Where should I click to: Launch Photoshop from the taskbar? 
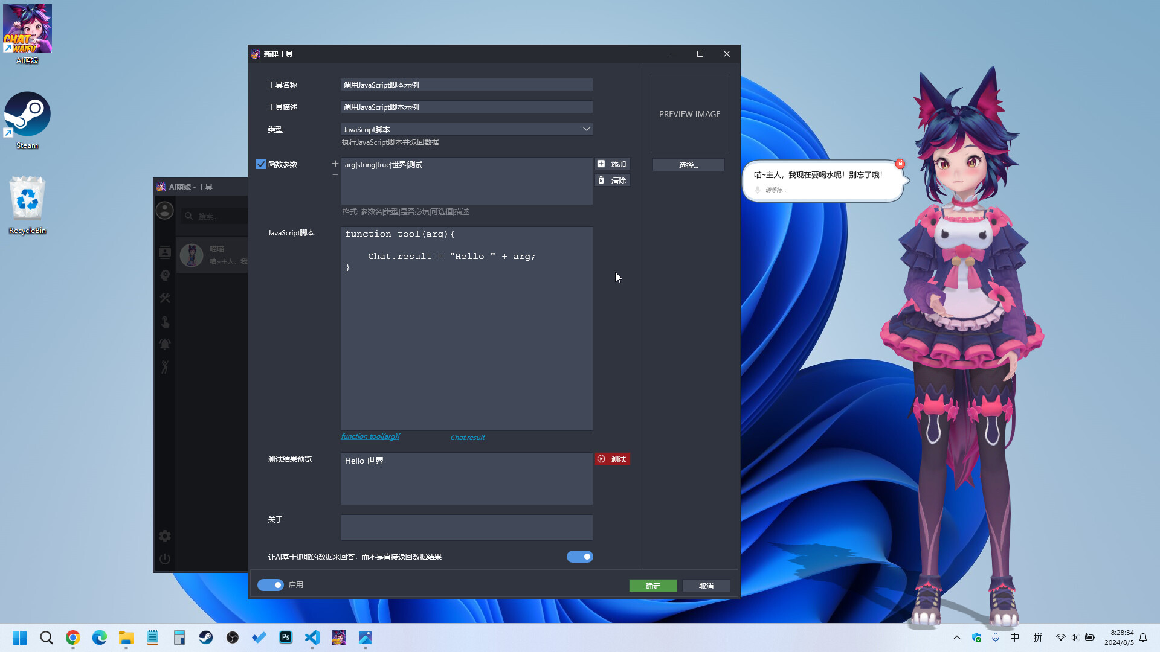(285, 638)
